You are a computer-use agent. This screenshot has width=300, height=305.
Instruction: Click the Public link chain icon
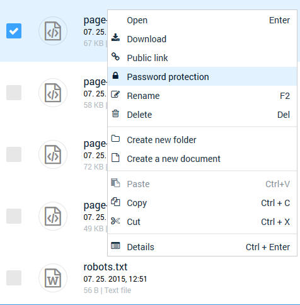[115, 57]
